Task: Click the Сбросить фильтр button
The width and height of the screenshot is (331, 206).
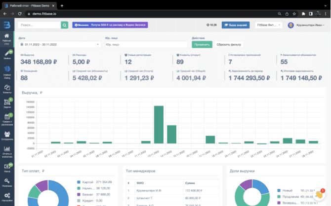Action: tap(229, 44)
